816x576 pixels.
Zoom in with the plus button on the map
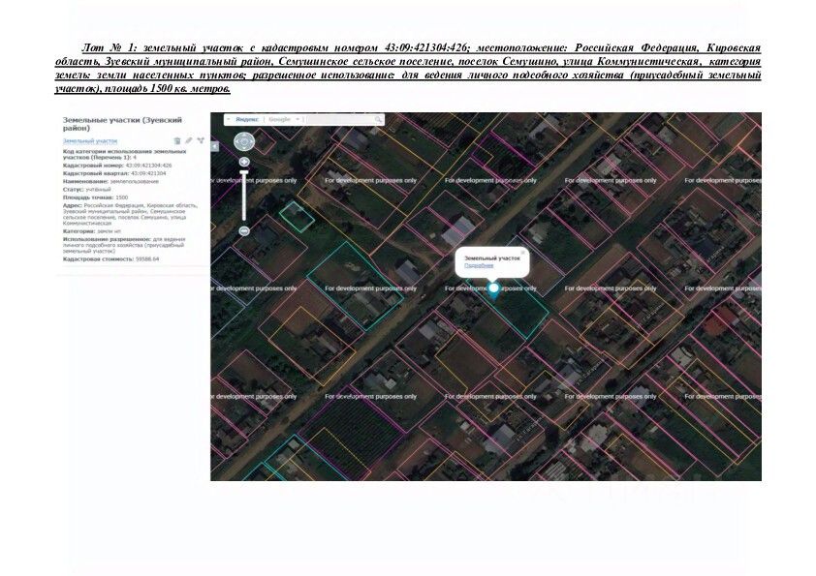click(244, 163)
